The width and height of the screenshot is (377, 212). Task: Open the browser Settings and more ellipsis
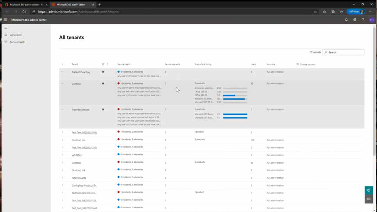370,11
